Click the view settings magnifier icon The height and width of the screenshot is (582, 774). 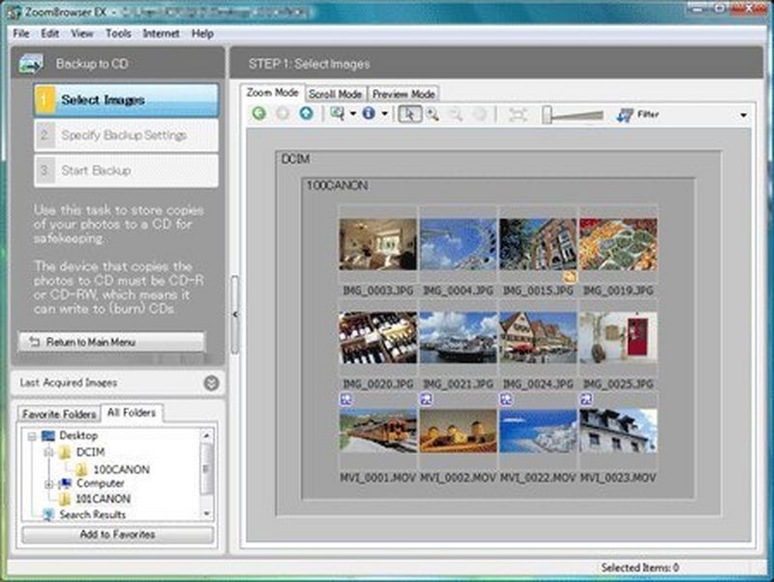click(337, 114)
